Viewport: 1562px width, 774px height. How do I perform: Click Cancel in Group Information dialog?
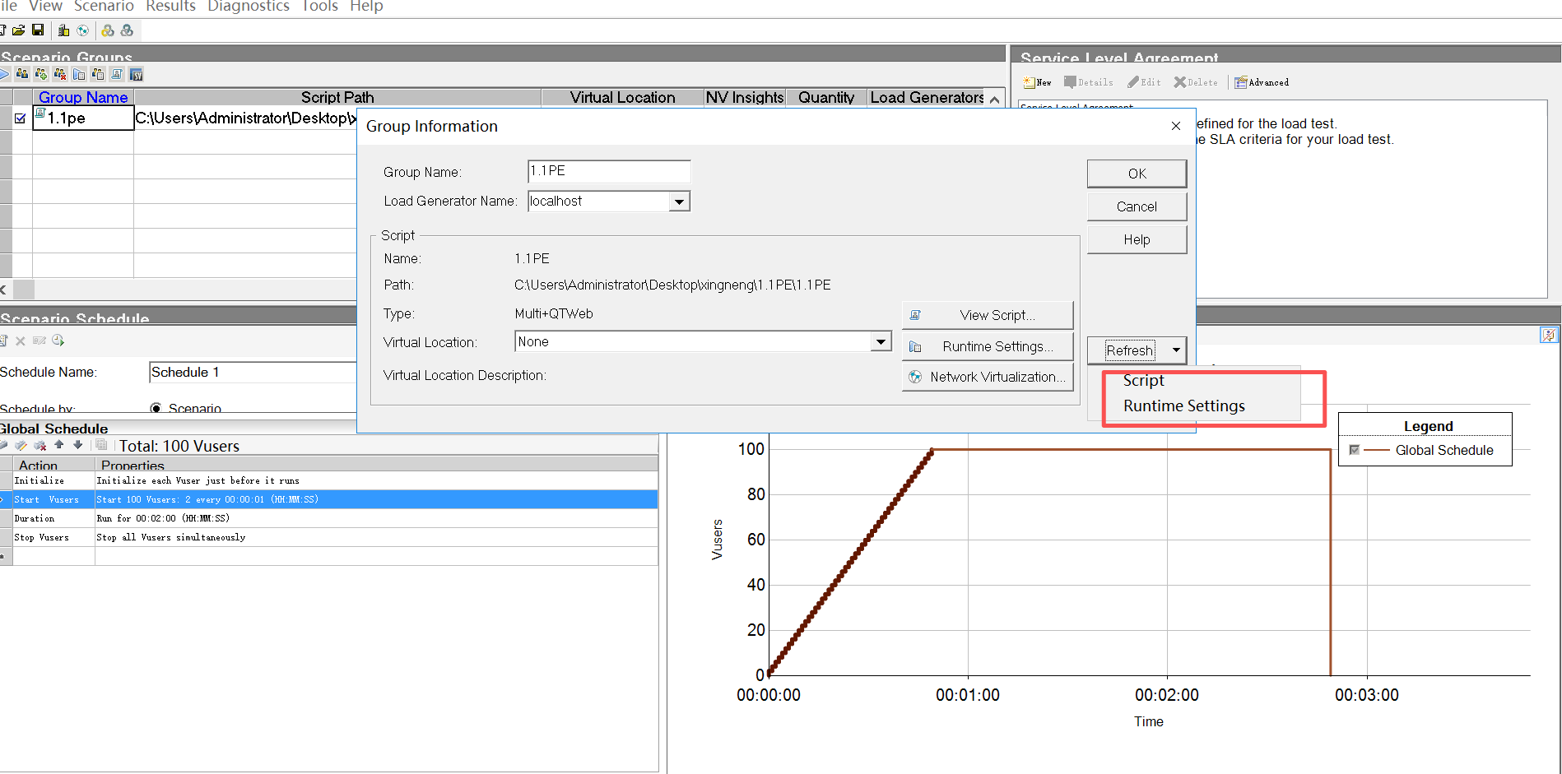pos(1137,206)
